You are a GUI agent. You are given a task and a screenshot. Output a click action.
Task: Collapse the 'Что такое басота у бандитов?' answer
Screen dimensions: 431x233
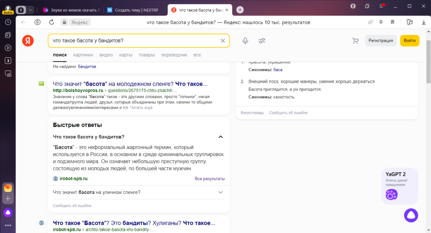point(220,137)
